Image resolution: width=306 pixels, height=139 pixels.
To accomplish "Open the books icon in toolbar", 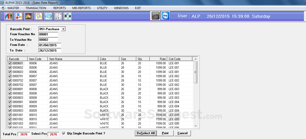I will pos(9,16).
